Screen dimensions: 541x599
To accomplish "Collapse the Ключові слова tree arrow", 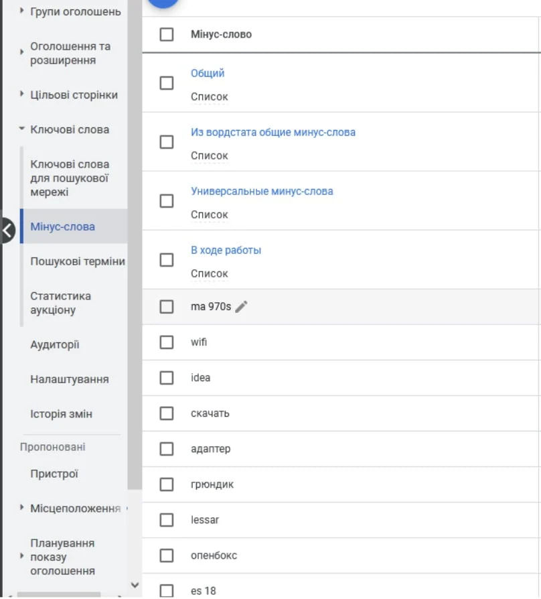I will 22,129.
